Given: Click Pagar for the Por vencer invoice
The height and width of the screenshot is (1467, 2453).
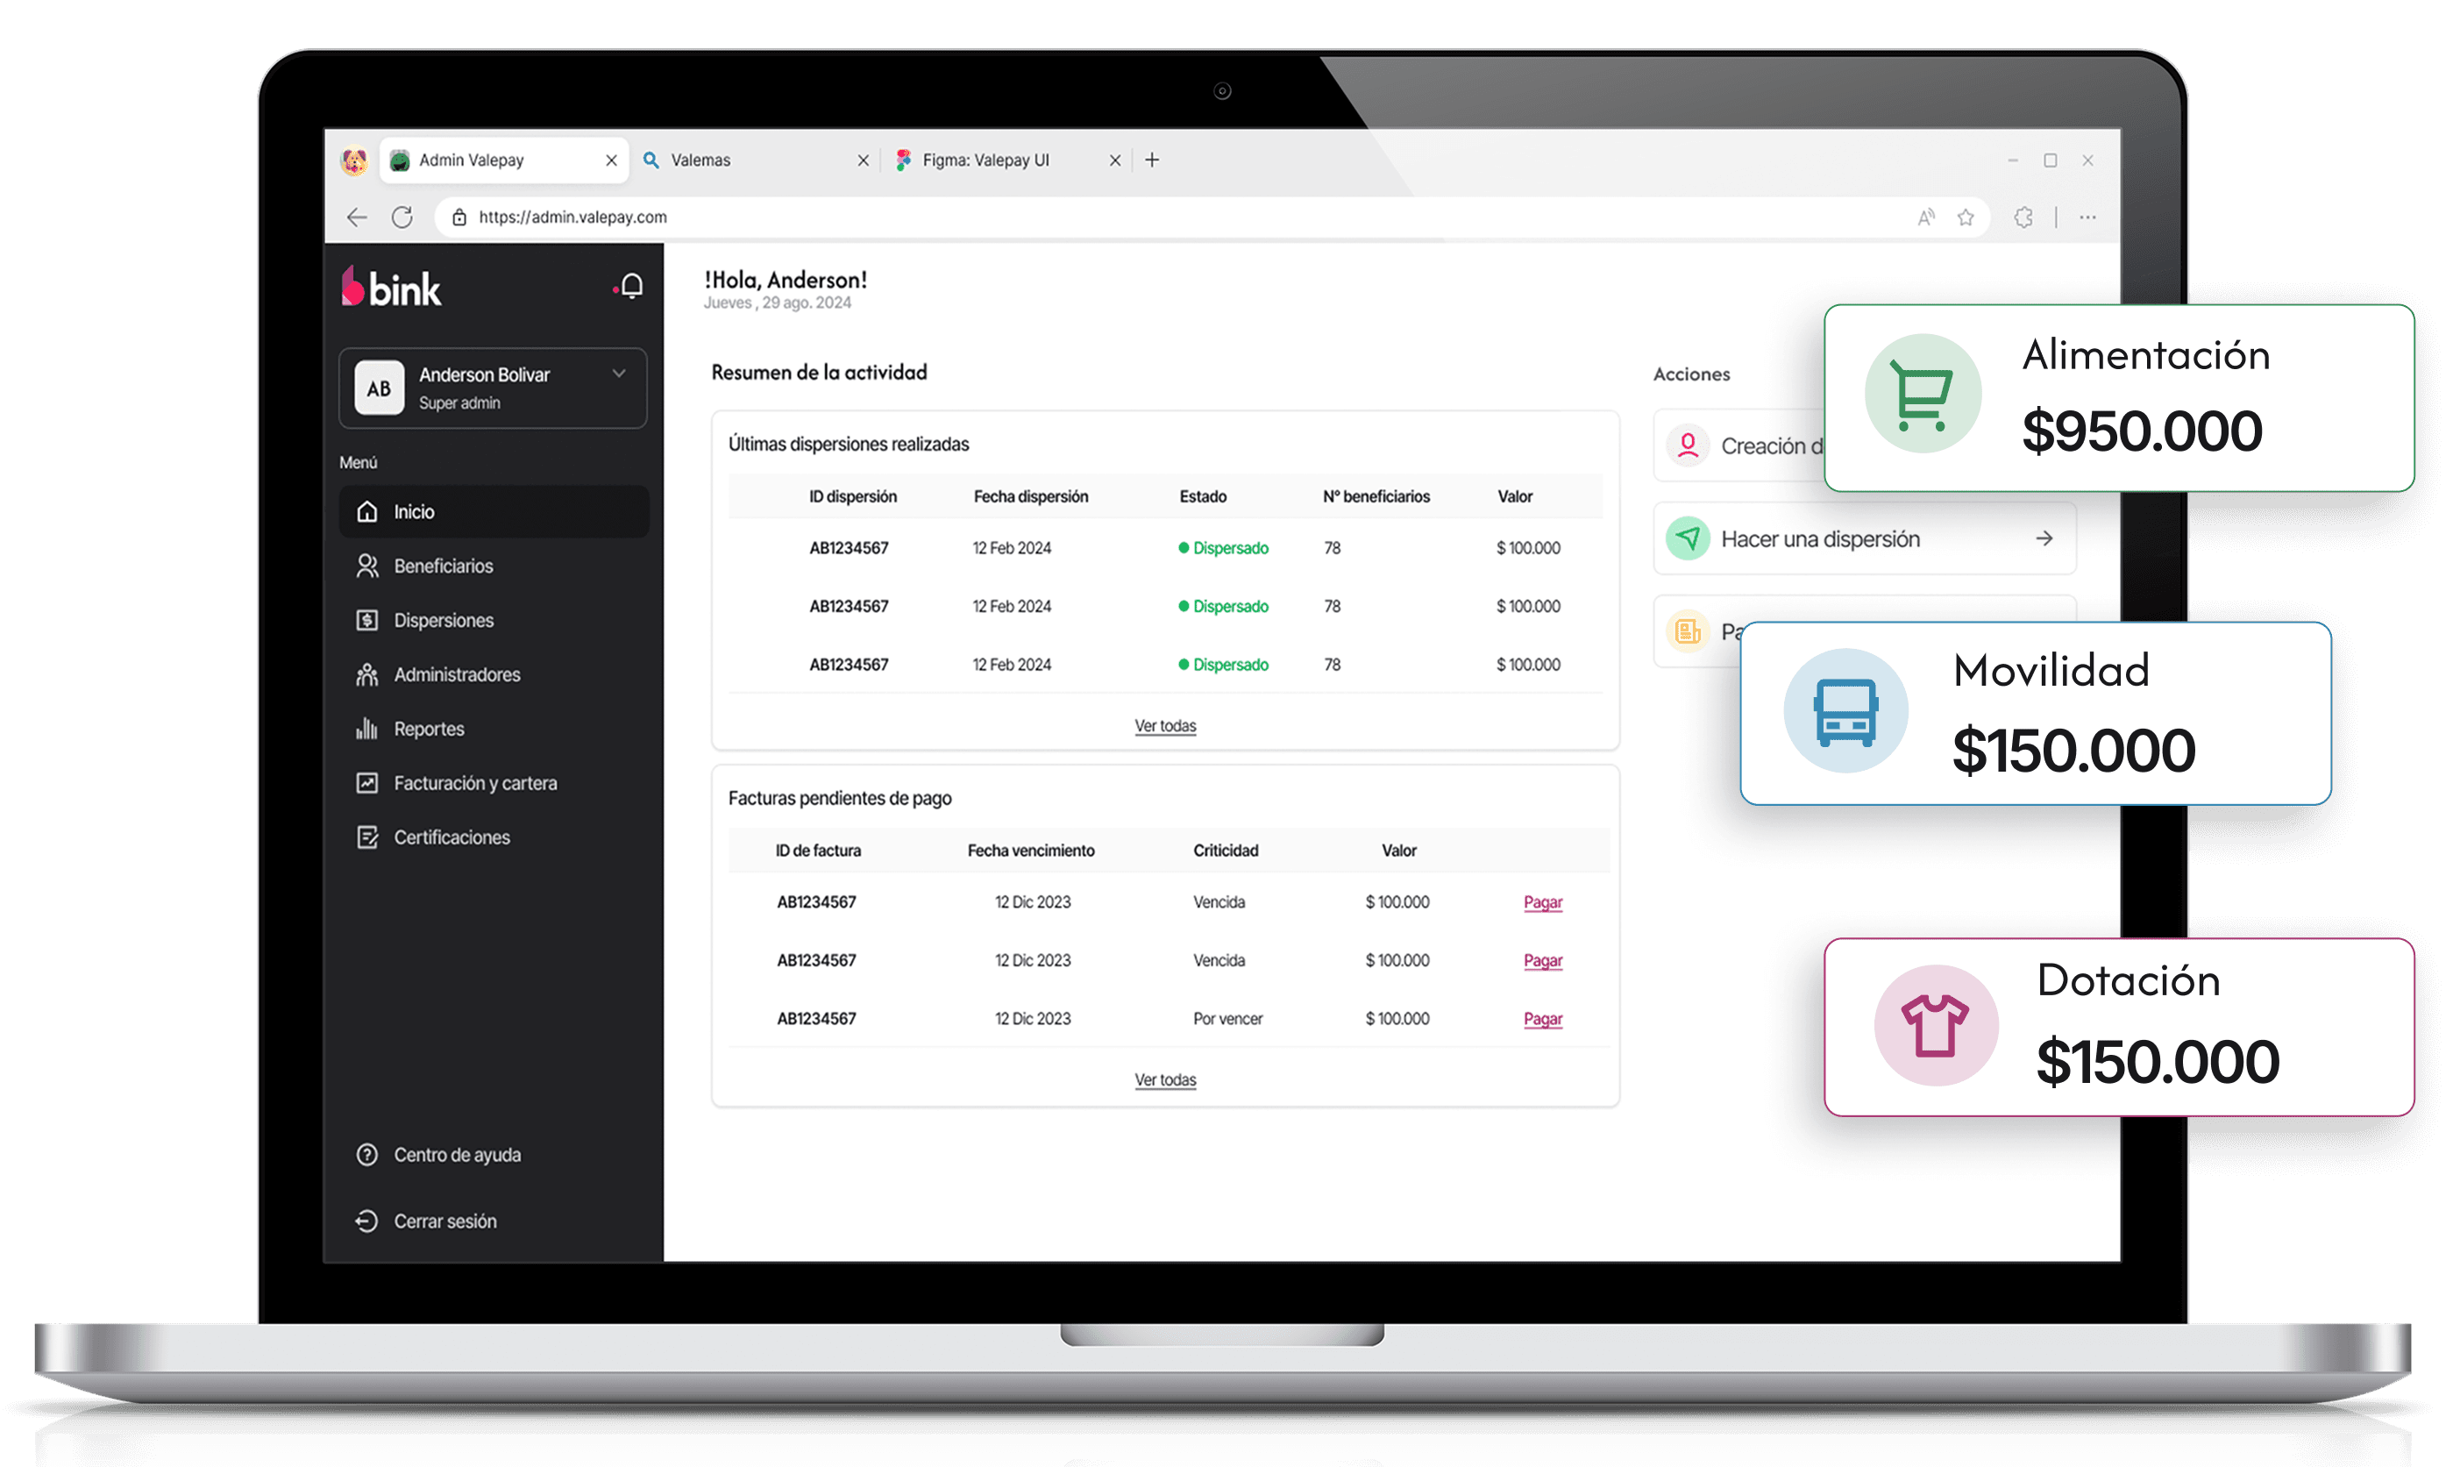Looking at the screenshot, I should 1542,1018.
